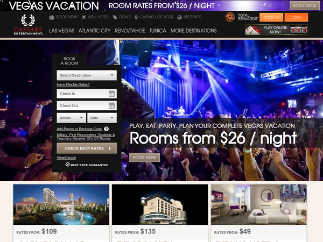Click the suitcase icon beside Book Now

pos(52,17)
